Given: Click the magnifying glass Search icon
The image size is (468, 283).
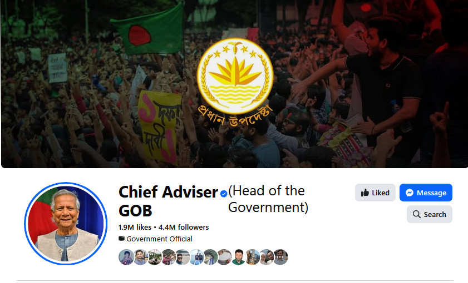Looking at the screenshot, I should tap(417, 214).
